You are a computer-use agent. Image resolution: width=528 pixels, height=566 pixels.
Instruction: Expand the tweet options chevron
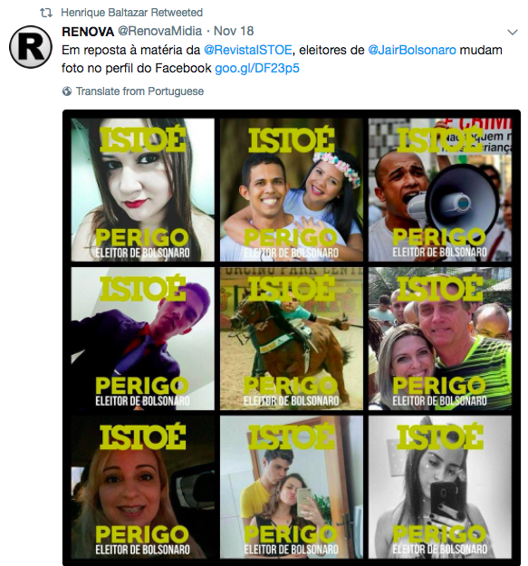[513, 33]
